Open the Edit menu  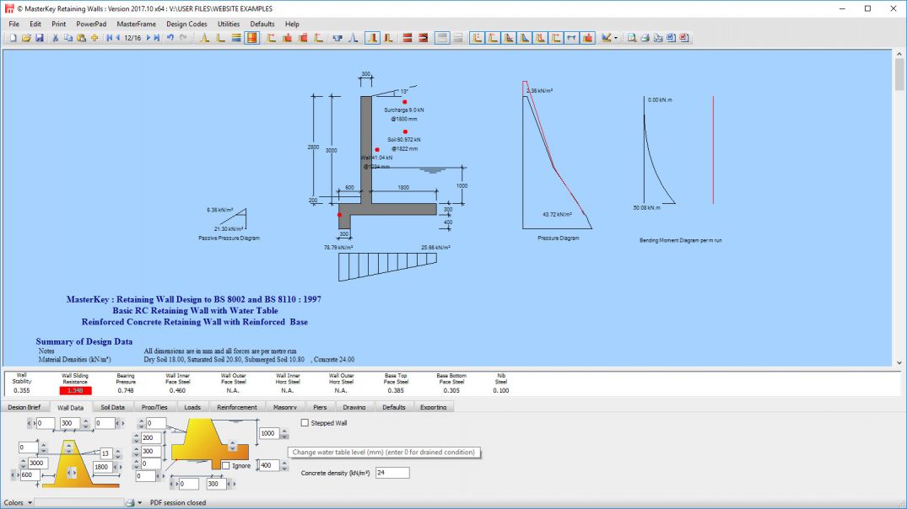35,24
